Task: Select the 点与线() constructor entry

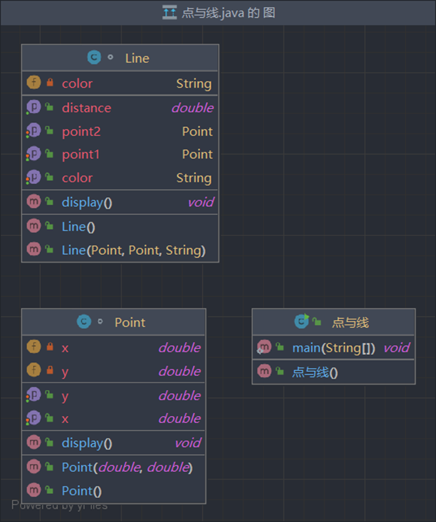Action: pyautogui.click(x=315, y=372)
